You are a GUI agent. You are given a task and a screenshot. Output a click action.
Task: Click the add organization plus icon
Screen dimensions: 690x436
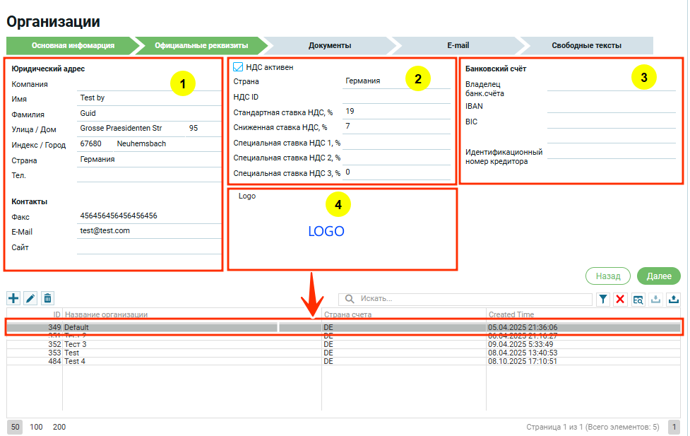[13, 299]
